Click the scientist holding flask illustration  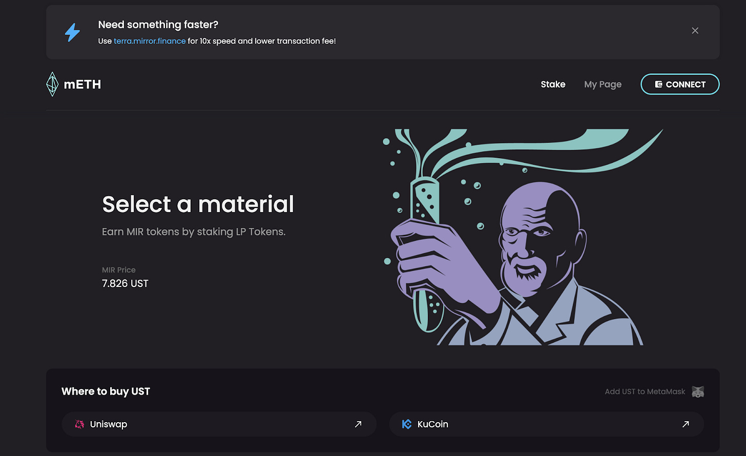click(523, 237)
